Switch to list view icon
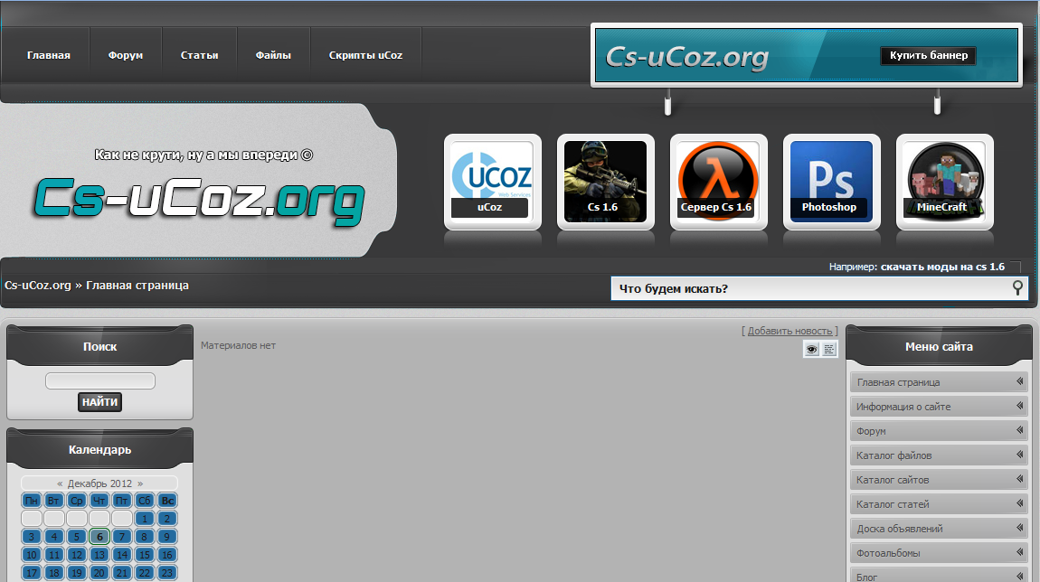 click(829, 349)
